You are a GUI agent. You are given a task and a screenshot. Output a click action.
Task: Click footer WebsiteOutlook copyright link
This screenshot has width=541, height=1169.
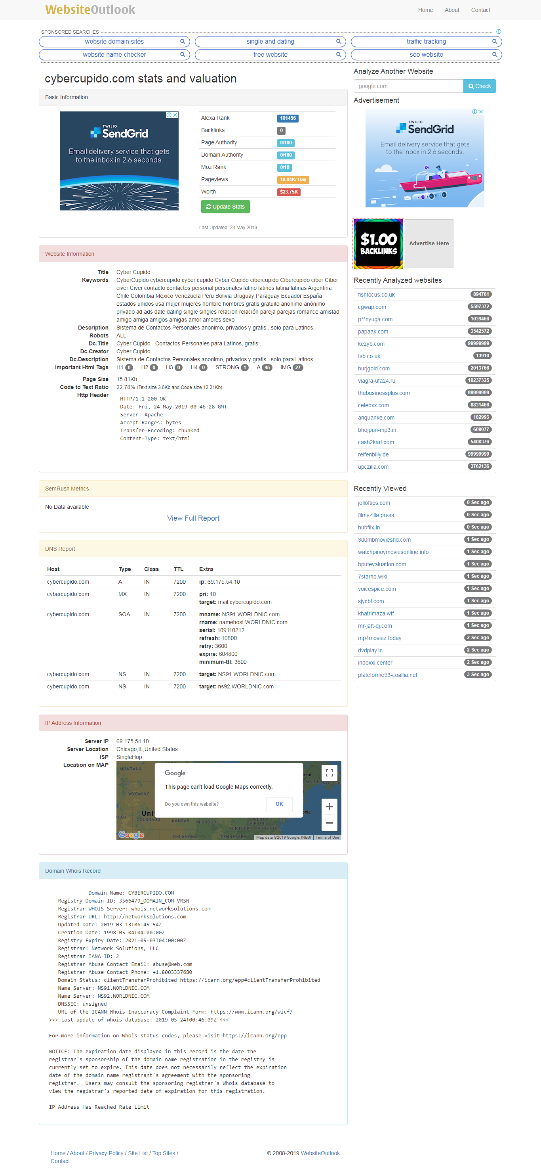pos(320,1153)
